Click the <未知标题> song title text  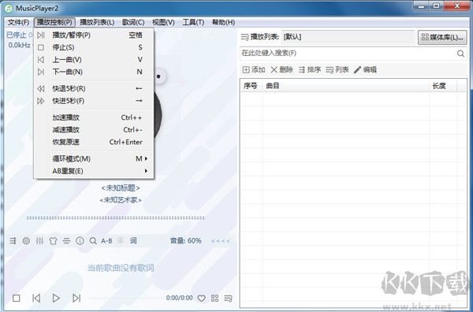[121, 188]
